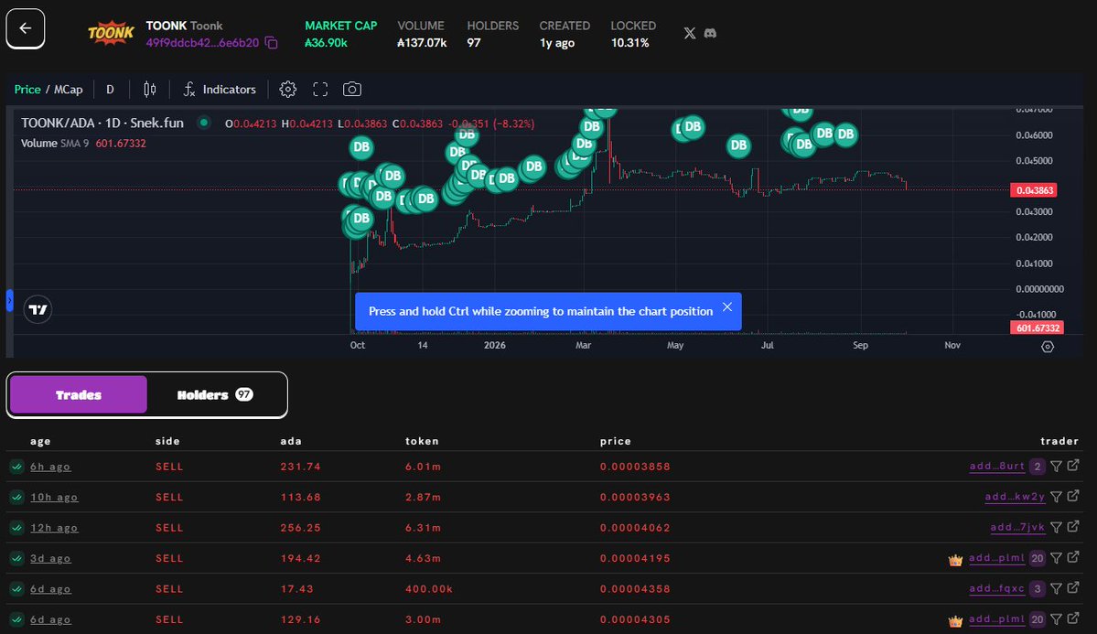
Task: Open the 12h ago trade timestamp link
Action: [54, 529]
